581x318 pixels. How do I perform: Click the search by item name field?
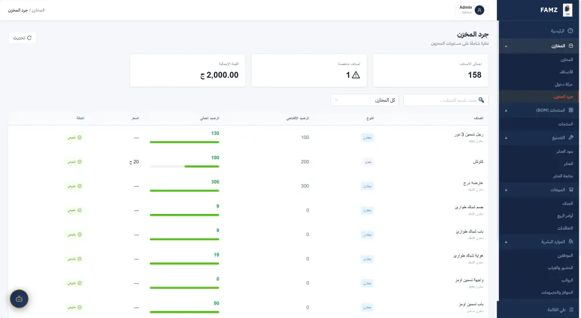point(446,100)
